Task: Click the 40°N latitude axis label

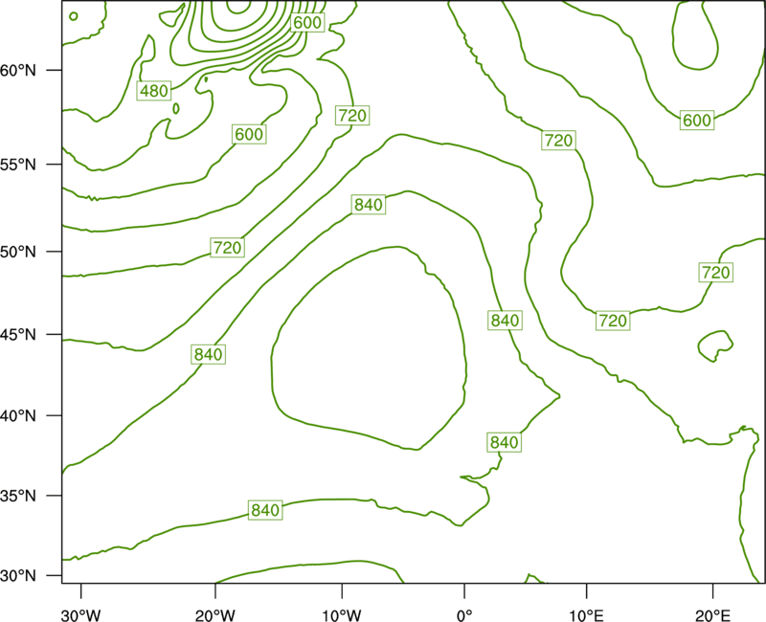Action: (x=18, y=415)
